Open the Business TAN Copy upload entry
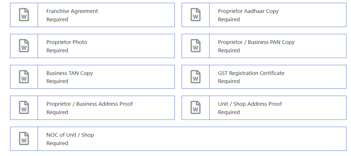 click(70, 73)
